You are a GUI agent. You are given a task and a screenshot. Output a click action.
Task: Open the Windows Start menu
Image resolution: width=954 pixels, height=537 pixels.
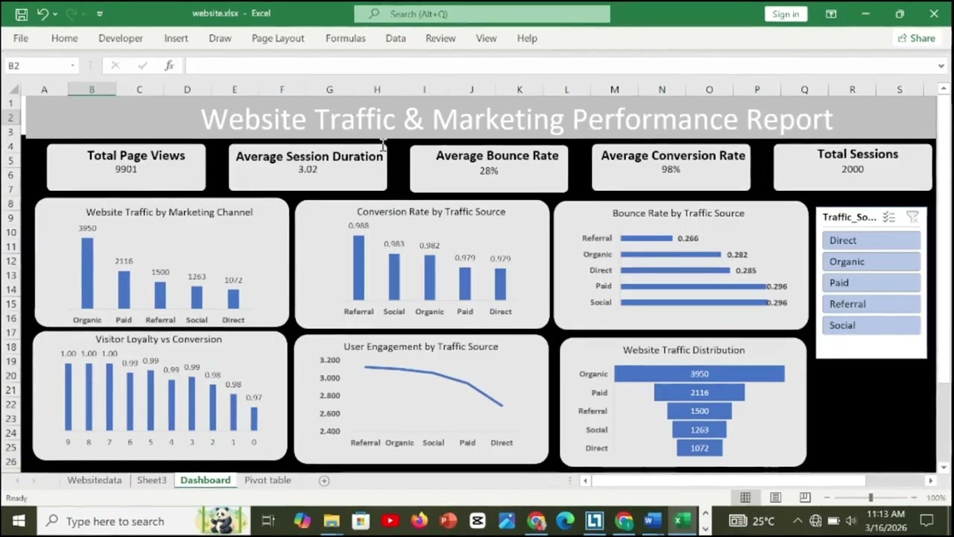[x=18, y=521]
